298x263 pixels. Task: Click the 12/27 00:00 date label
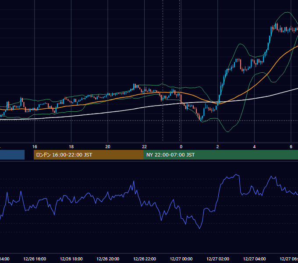(x=181, y=259)
